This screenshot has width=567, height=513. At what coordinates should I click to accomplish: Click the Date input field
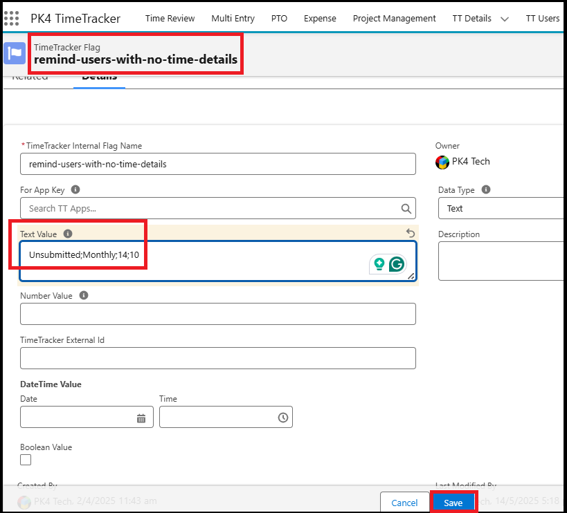pos(87,417)
